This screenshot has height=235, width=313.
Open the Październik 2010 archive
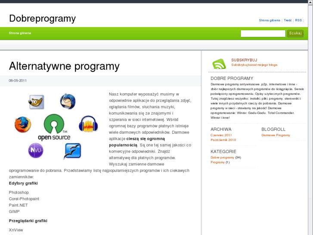point(223,140)
